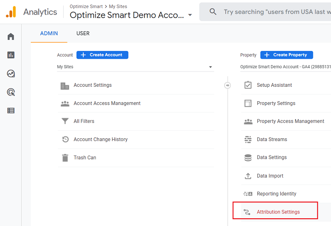Click the Google Analytics logo

pyautogui.click(x=11, y=12)
